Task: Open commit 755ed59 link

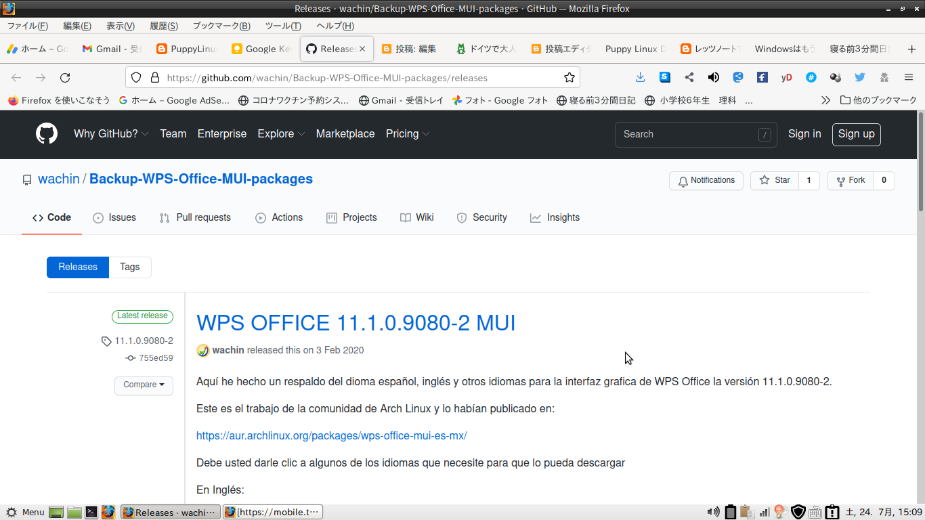Action: (150, 358)
